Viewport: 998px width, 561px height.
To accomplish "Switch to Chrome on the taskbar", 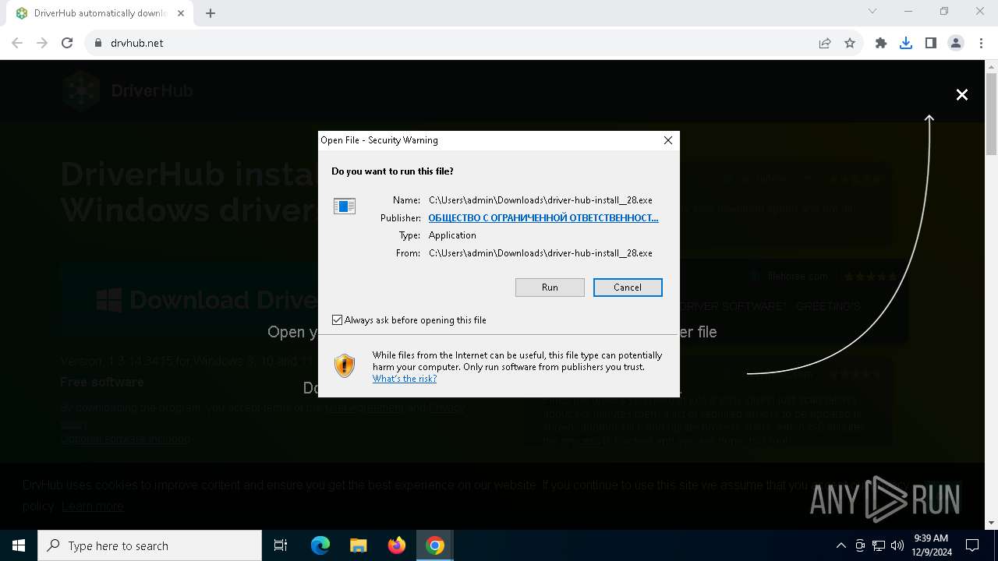I will click(435, 545).
